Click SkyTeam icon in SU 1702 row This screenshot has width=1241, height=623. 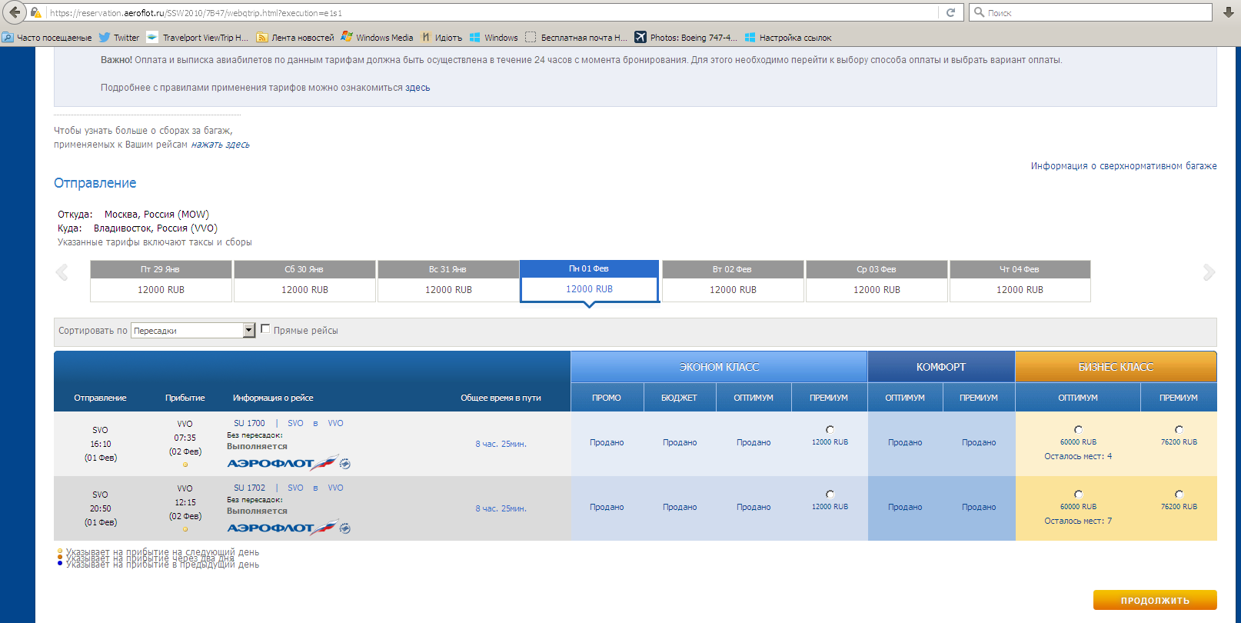pos(345,528)
